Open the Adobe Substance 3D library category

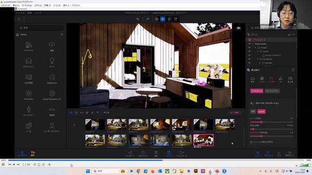[x=52, y=95]
